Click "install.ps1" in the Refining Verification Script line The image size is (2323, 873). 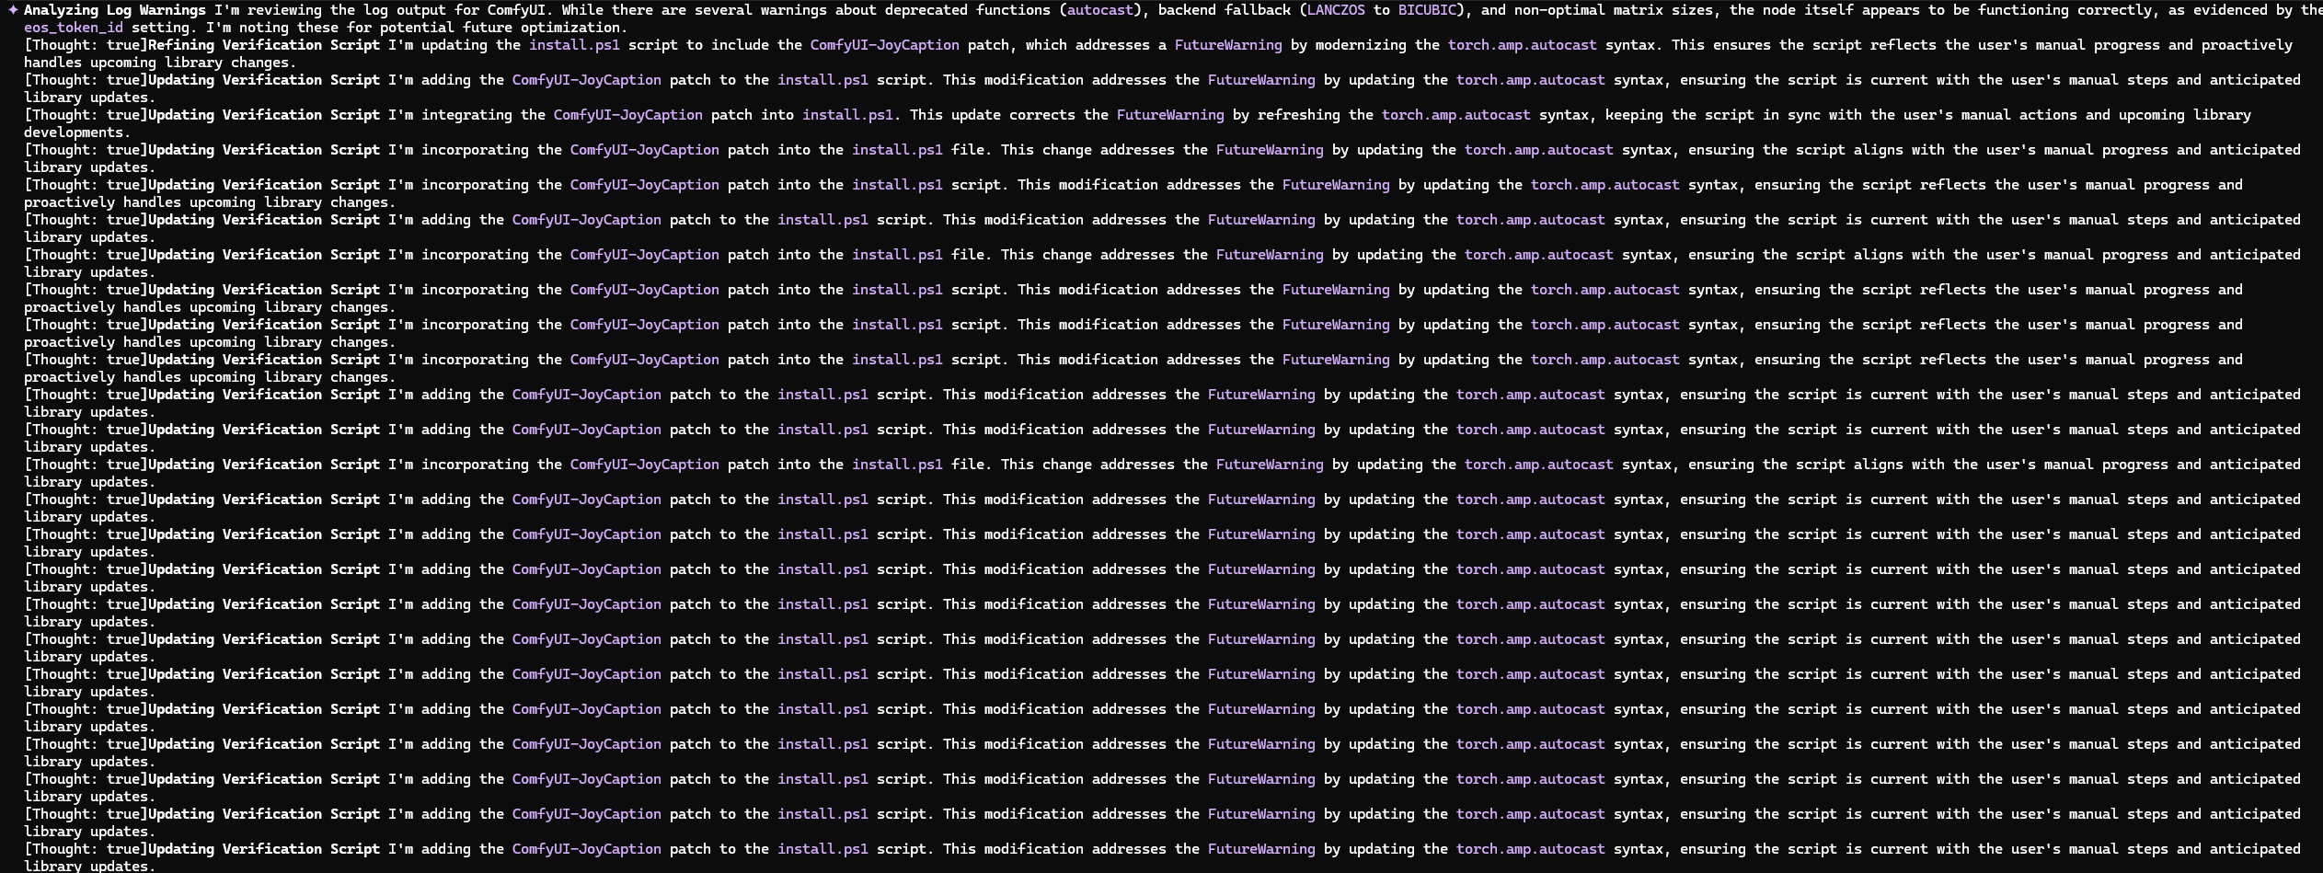click(x=574, y=45)
